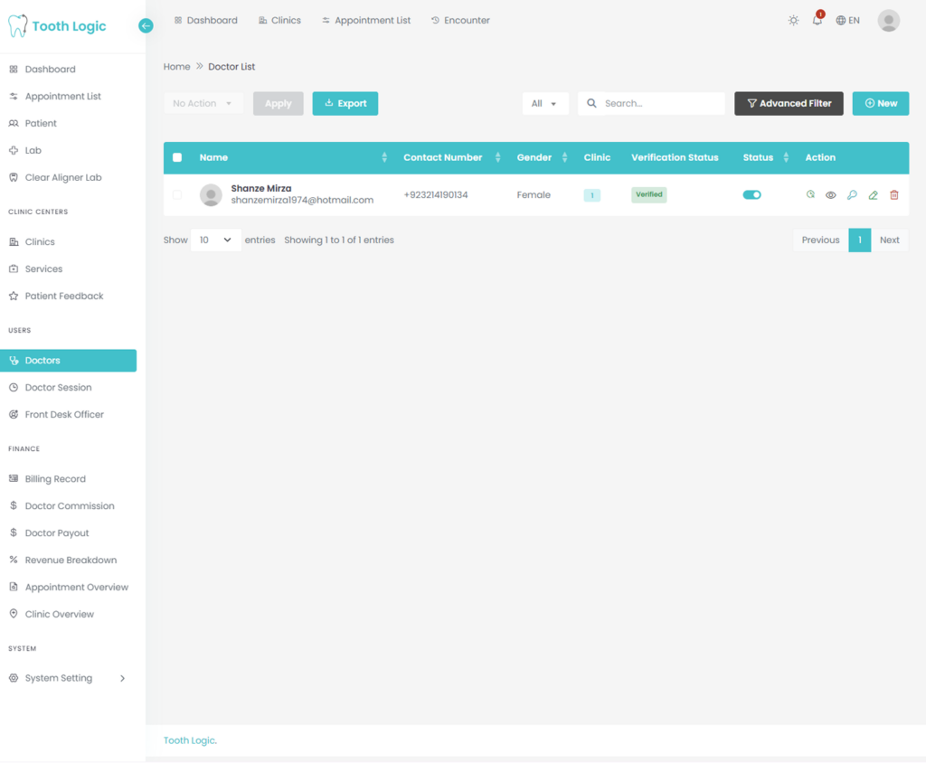Image resolution: width=926 pixels, height=763 pixels.
Task: Edit Shanze Mirza with the pencil icon
Action: point(873,195)
